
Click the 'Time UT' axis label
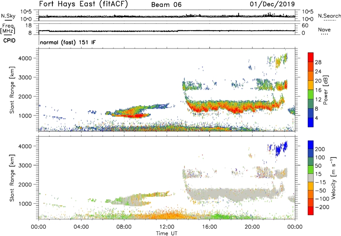click(x=167, y=233)
